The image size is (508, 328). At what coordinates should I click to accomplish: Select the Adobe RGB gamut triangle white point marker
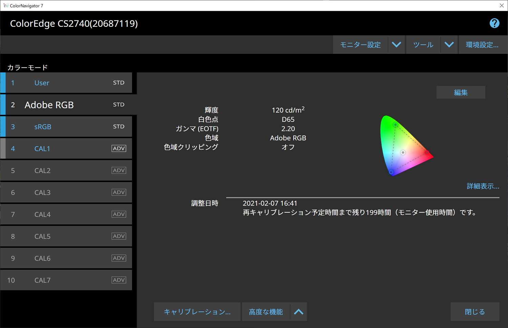tap(403, 152)
